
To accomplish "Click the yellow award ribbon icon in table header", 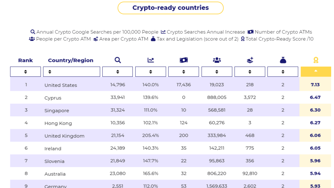I will [316, 60].
